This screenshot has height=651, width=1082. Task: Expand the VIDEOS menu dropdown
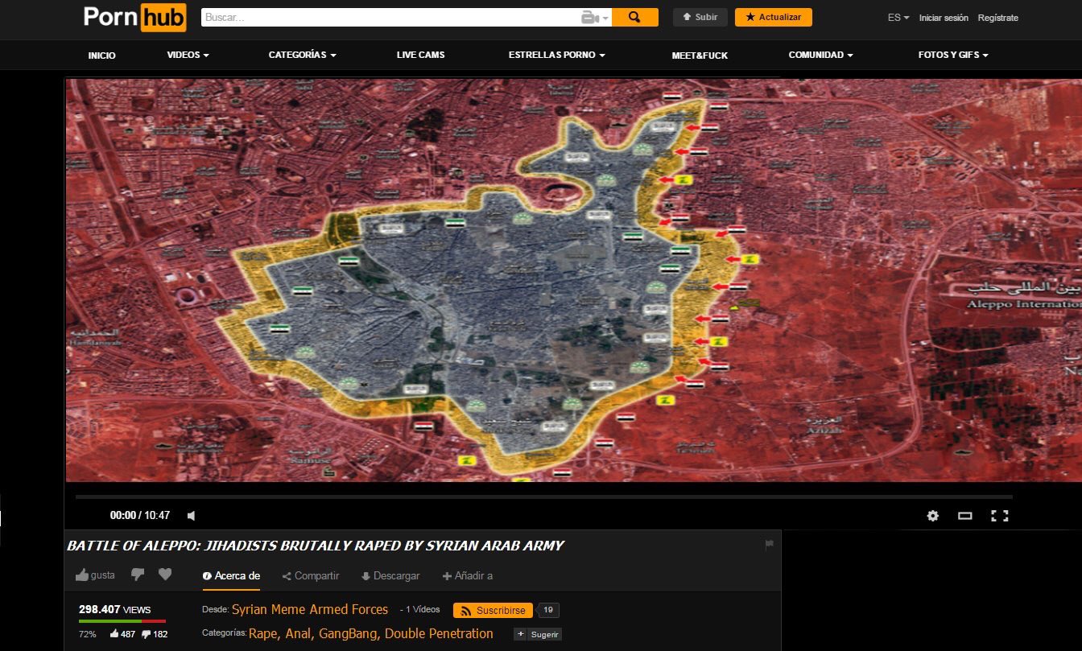pyautogui.click(x=188, y=55)
